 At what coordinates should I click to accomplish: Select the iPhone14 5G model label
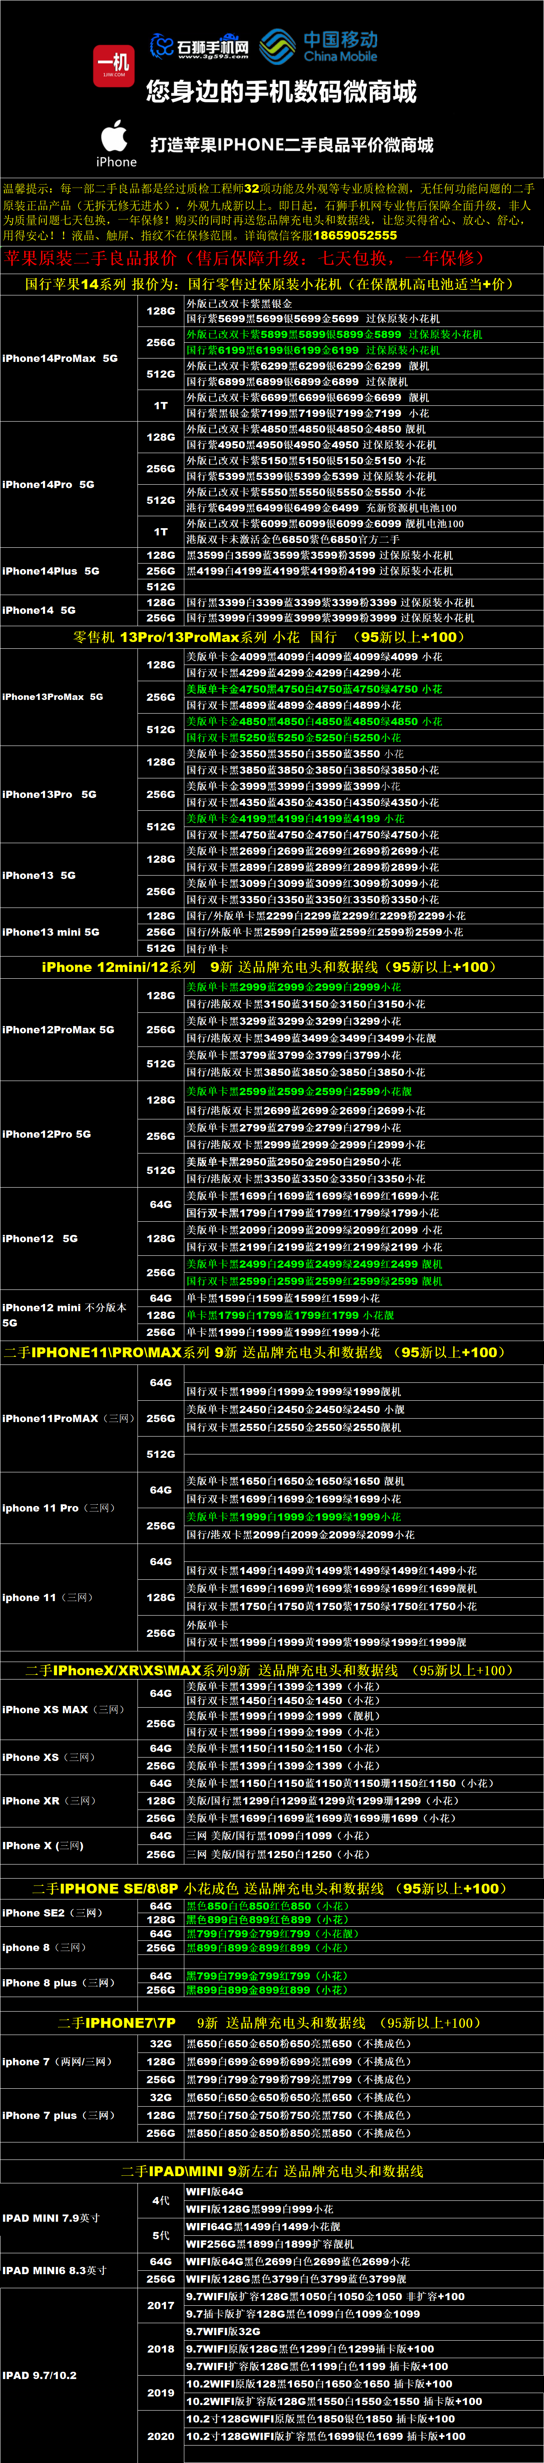click(39, 610)
